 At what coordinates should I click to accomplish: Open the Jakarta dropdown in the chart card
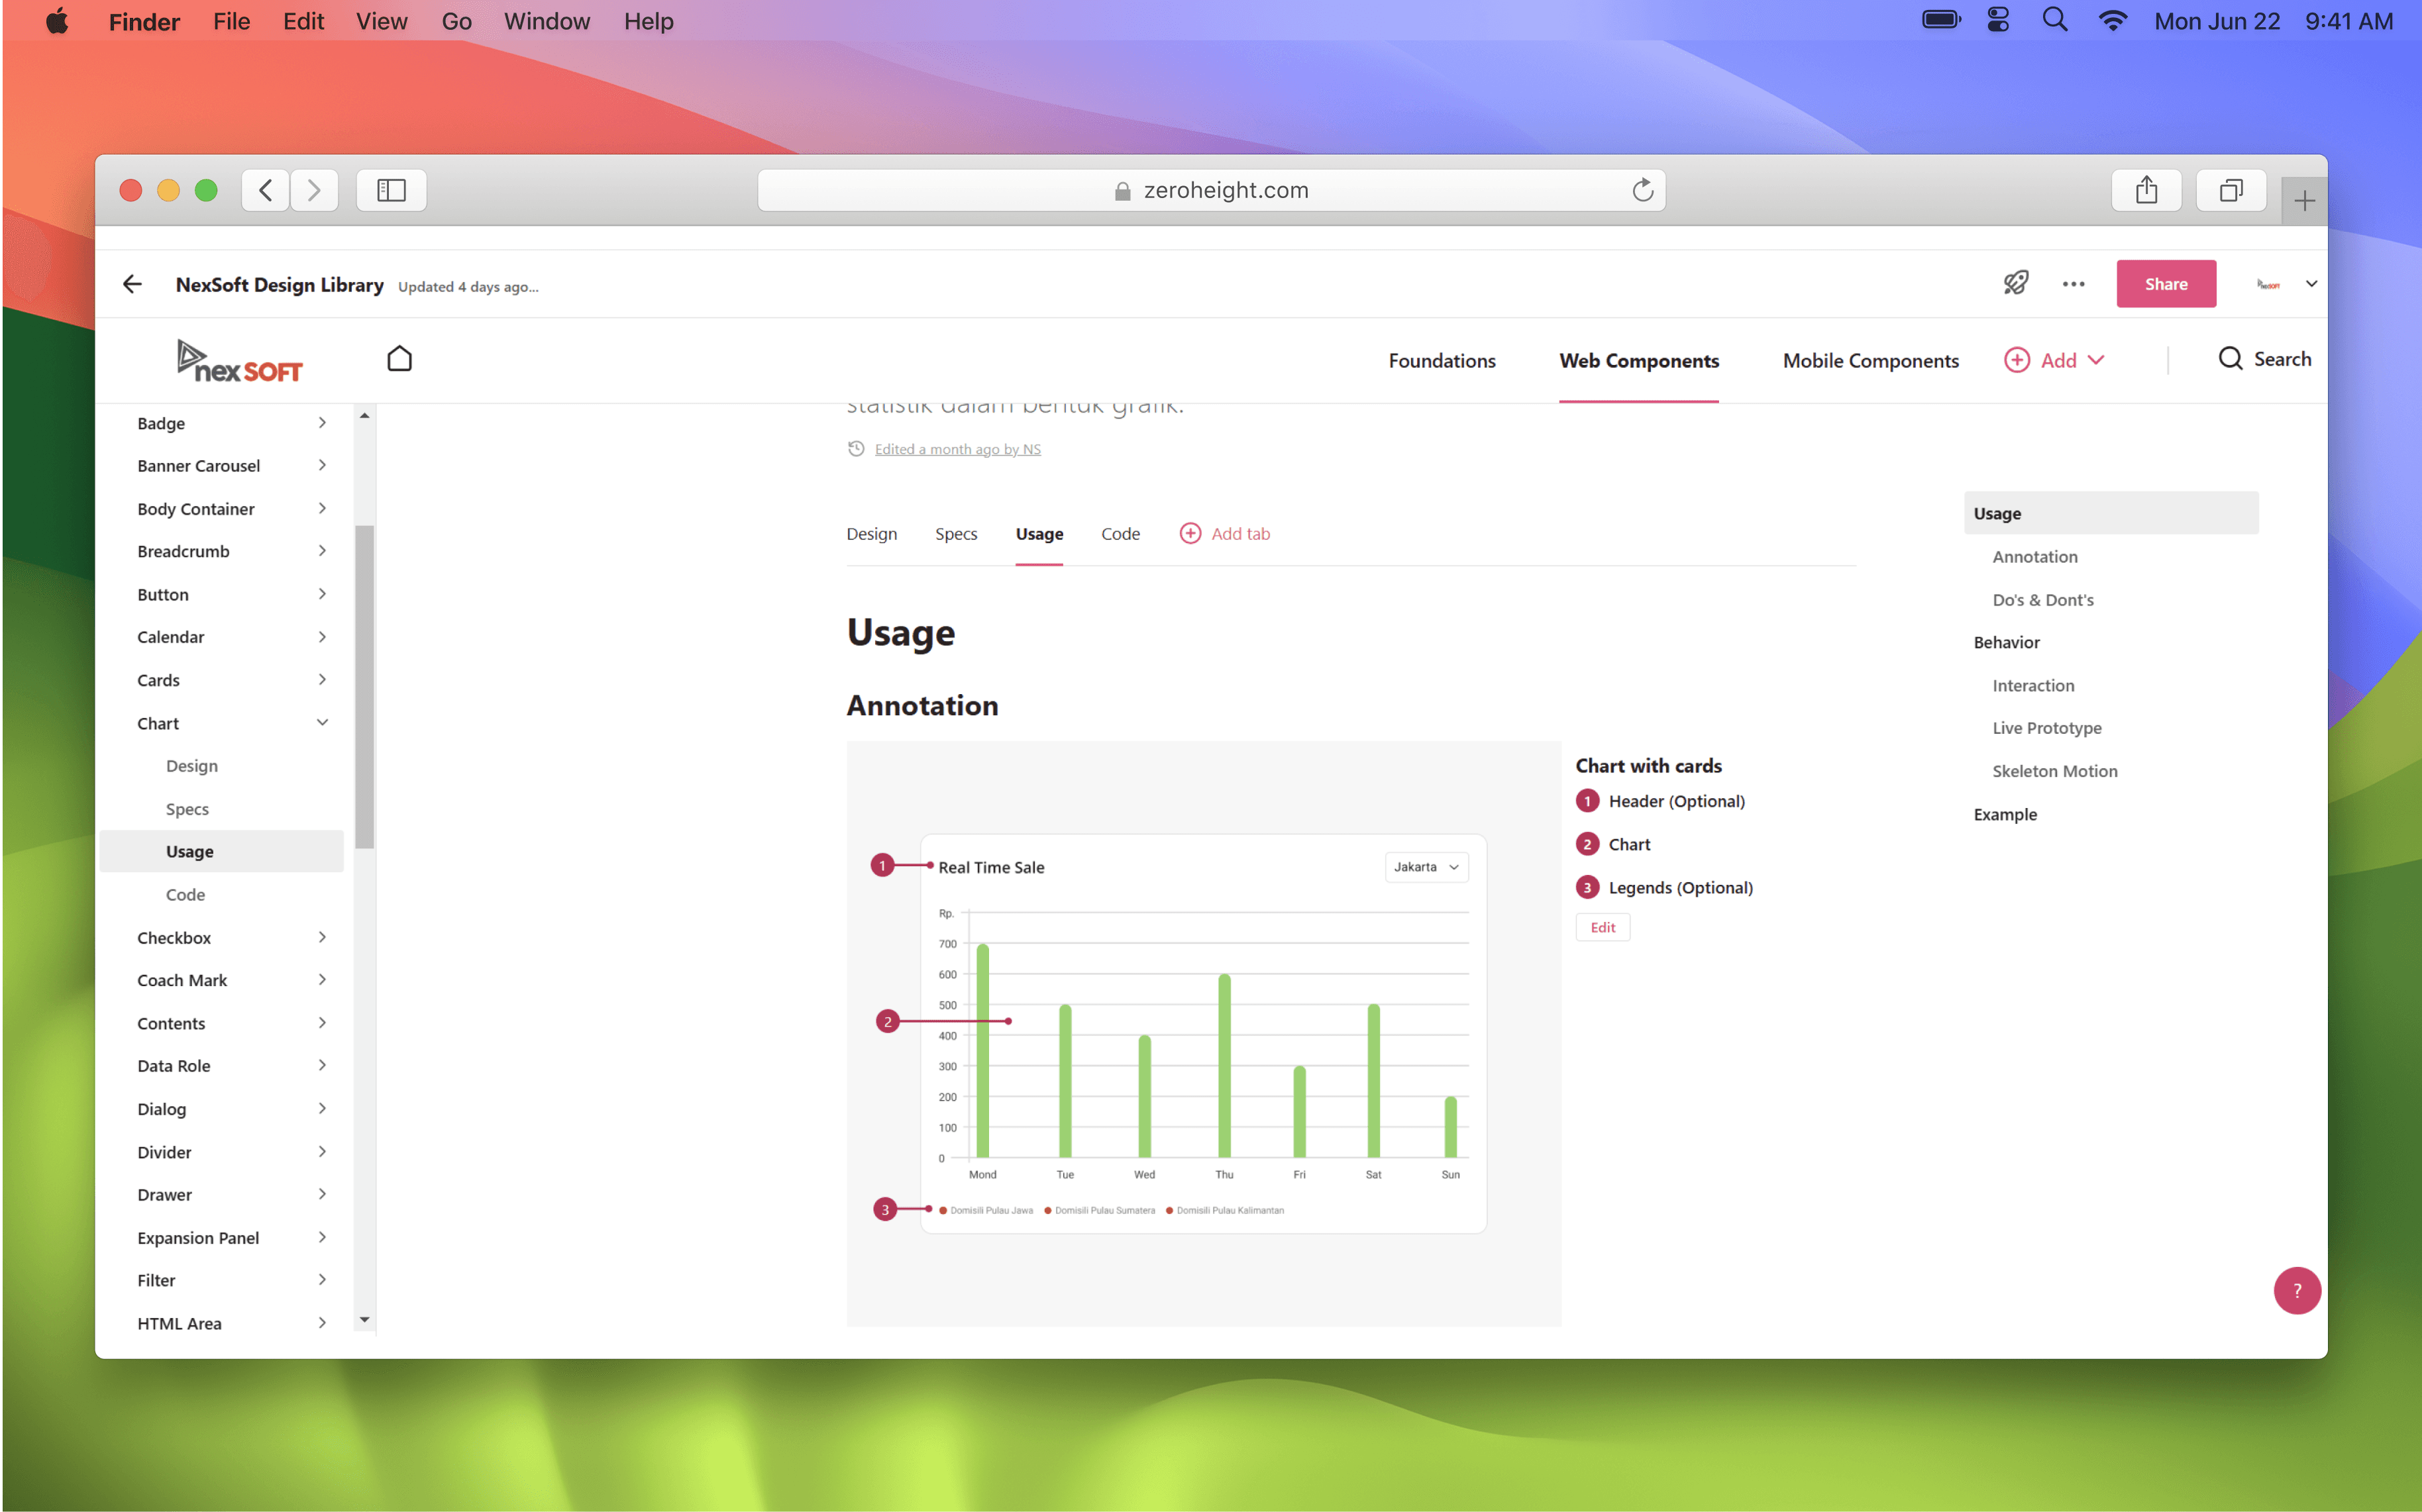1426,867
